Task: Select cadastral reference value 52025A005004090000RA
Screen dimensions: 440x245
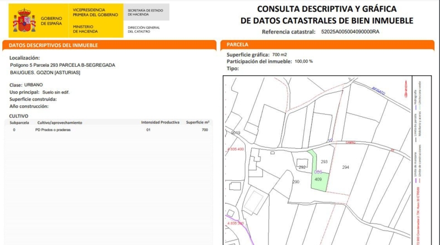Action: coord(350,32)
